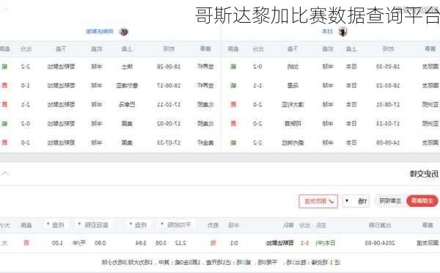The width and height of the screenshot is (440, 273).
Task: Click the Costa Rica team crest icon
Action: 124,32
